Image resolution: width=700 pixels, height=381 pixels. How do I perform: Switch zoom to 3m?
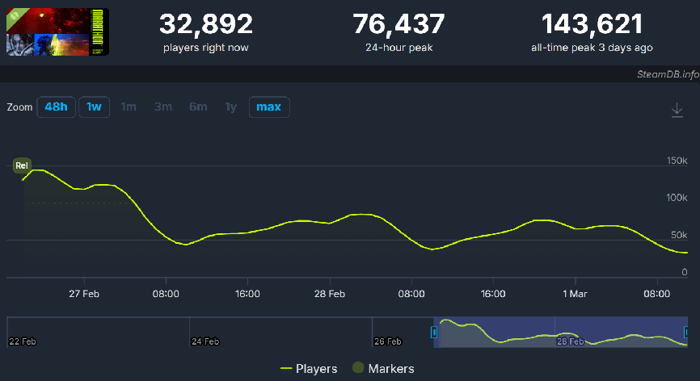(163, 107)
